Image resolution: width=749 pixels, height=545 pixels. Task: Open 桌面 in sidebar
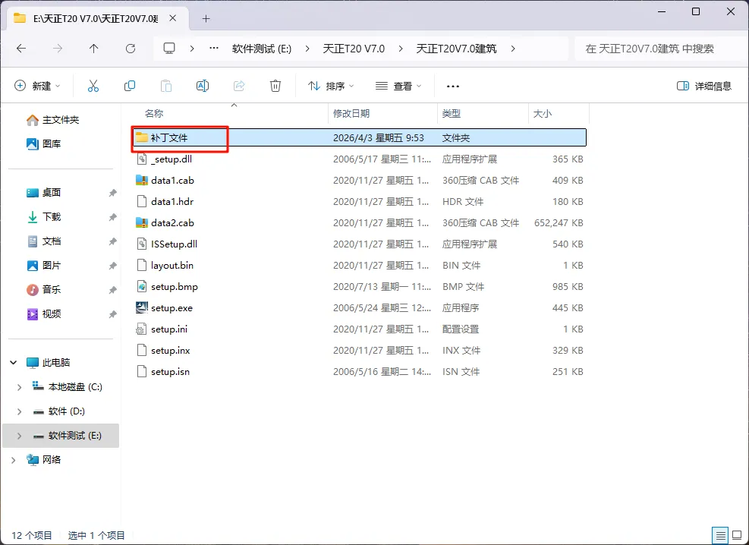tap(43, 193)
